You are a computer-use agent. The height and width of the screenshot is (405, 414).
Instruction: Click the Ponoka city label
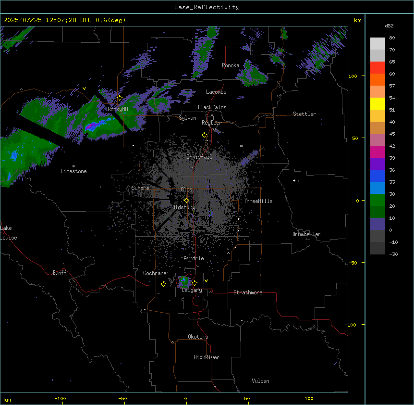(x=231, y=65)
